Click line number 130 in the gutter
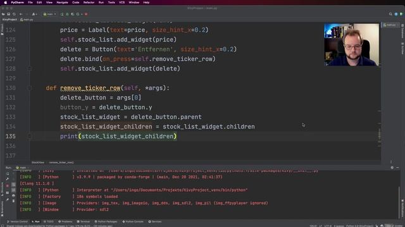This screenshot has width=405, height=227. pyautogui.click(x=11, y=88)
